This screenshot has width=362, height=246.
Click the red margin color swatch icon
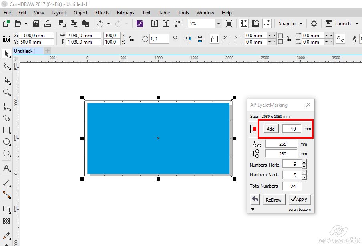coord(253,129)
